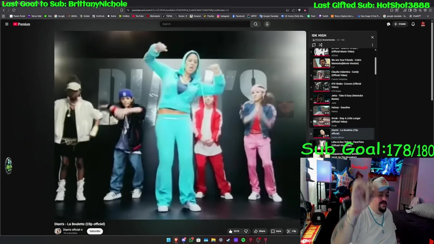Dislike the La Boulette video
Viewport: 434px width, 244px height.
coord(246,231)
